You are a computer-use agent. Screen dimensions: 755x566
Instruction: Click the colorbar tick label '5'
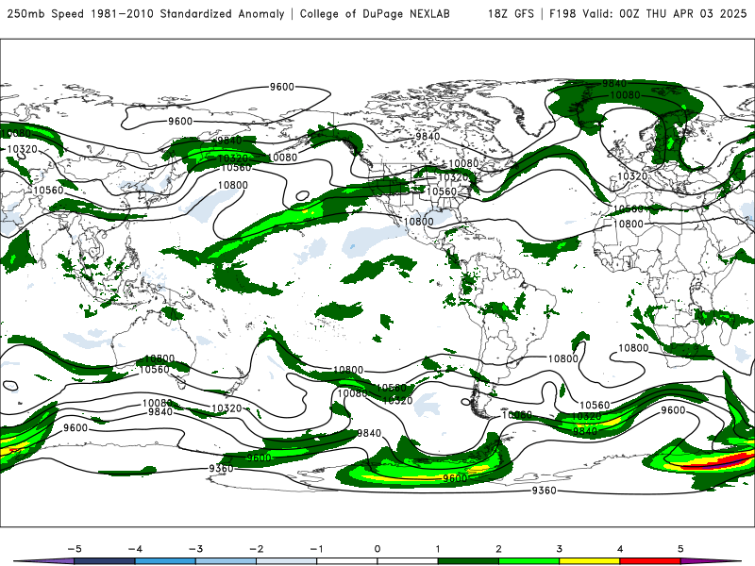pos(680,549)
